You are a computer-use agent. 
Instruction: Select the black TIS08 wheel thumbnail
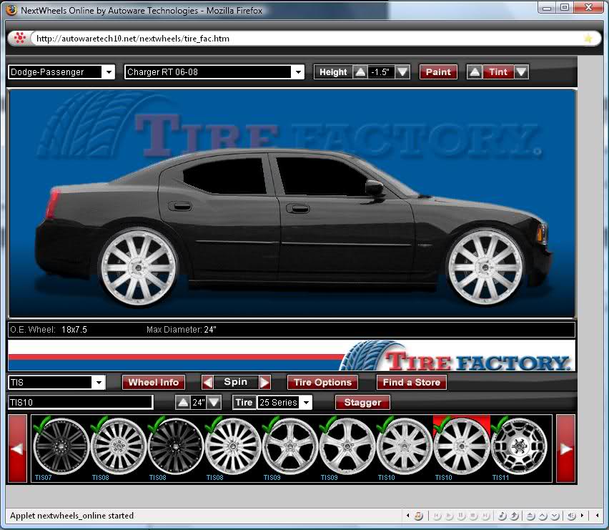pos(176,446)
